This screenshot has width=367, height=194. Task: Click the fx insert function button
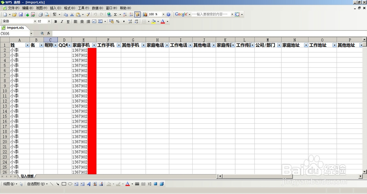tap(48, 33)
